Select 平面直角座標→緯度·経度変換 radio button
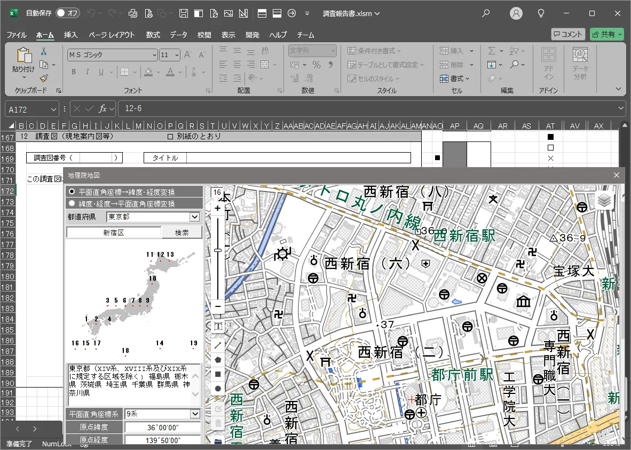 tap(72, 192)
